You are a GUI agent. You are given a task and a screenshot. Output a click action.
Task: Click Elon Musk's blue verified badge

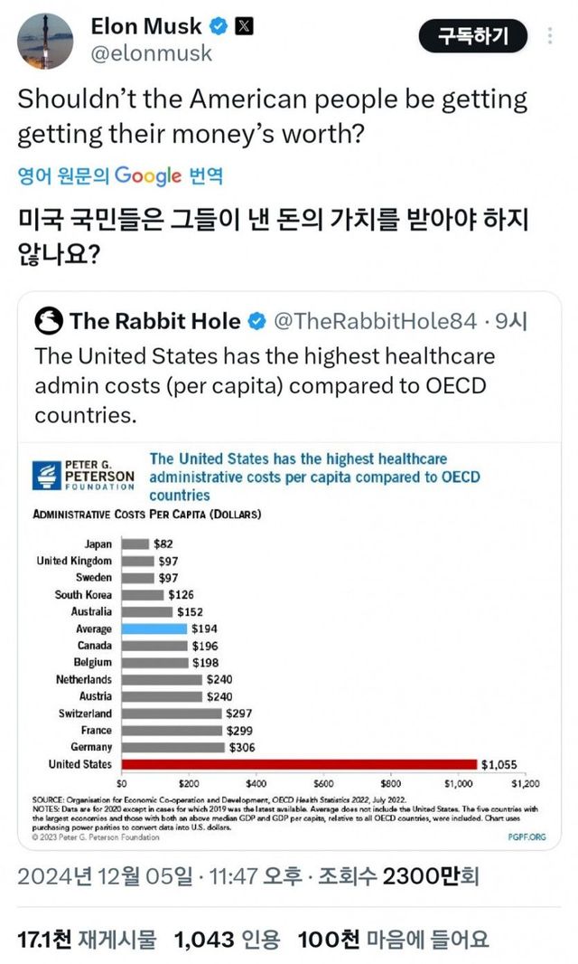click(219, 26)
